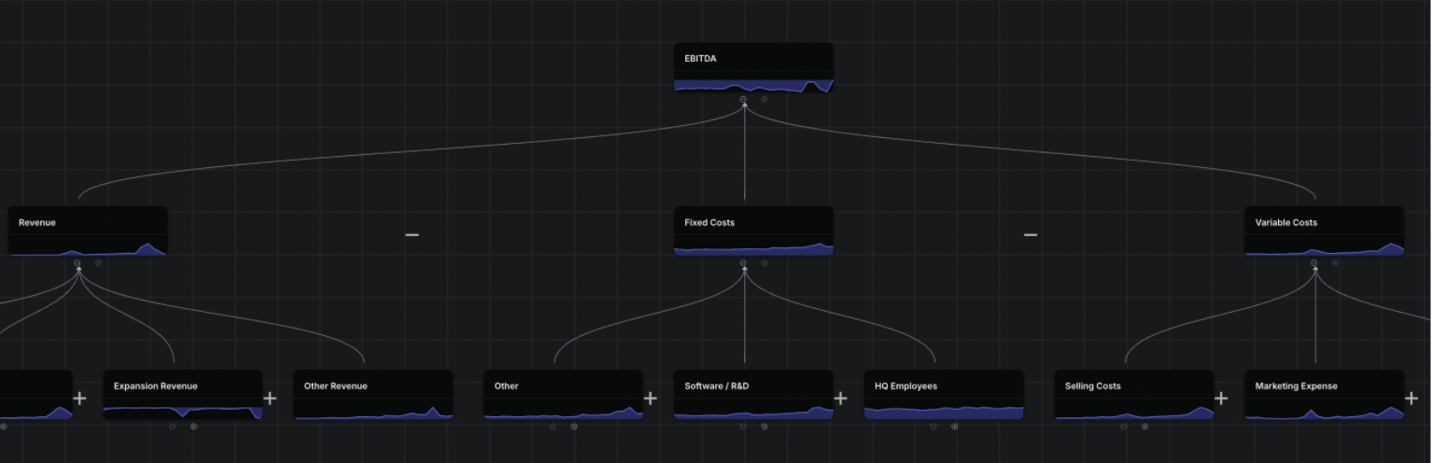Screen dimensions: 1432x463
Task: Click the plus circle icon below Fixed Costs
Action: tap(764, 263)
